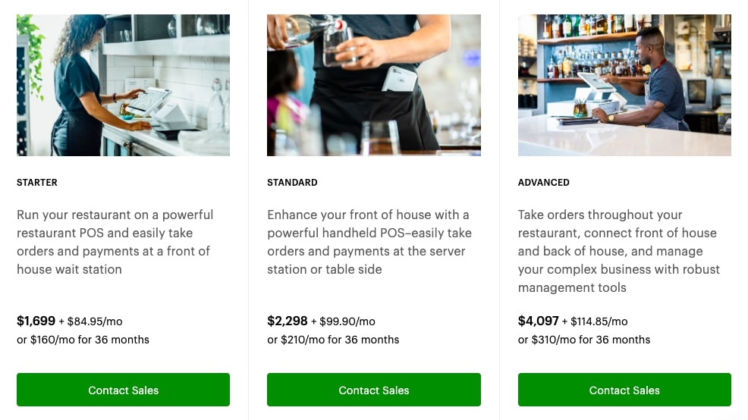Click Contact Sales under Starter plan

point(123,390)
